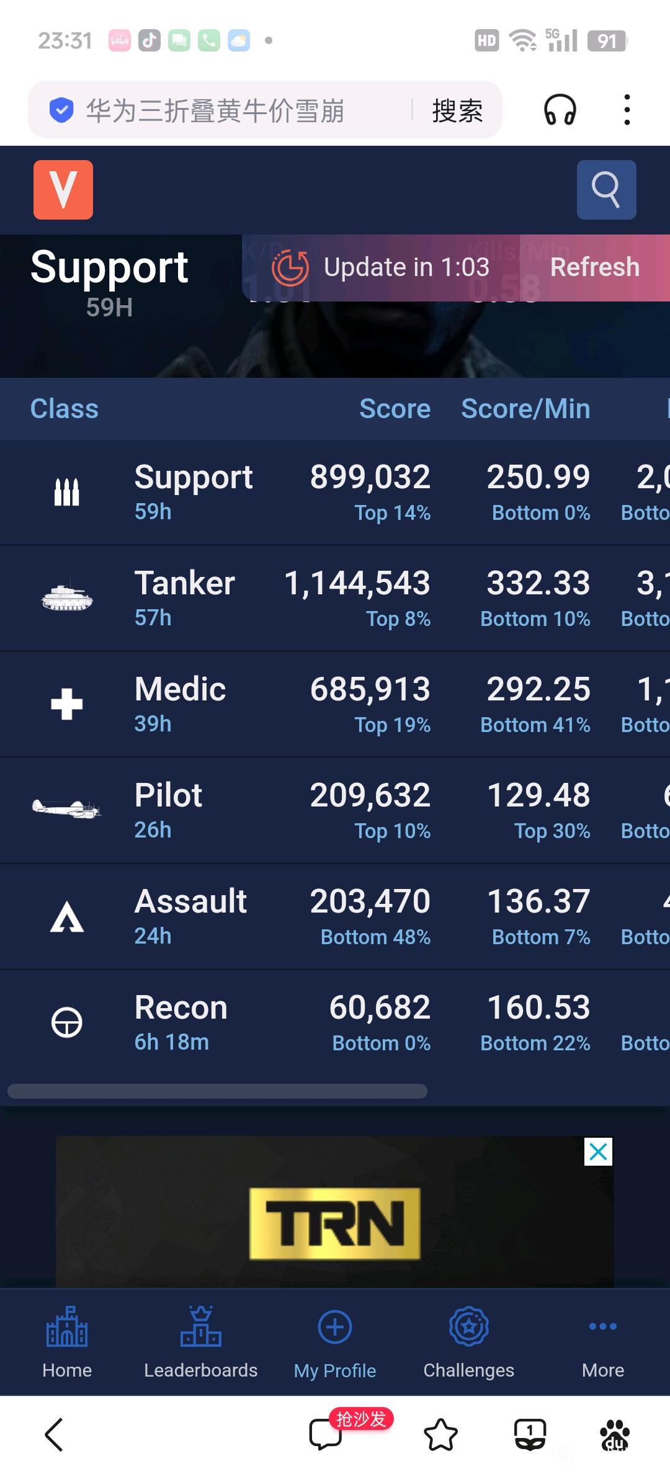Bookmark page with star icon
The height and width of the screenshot is (1474, 670).
coord(440,1434)
